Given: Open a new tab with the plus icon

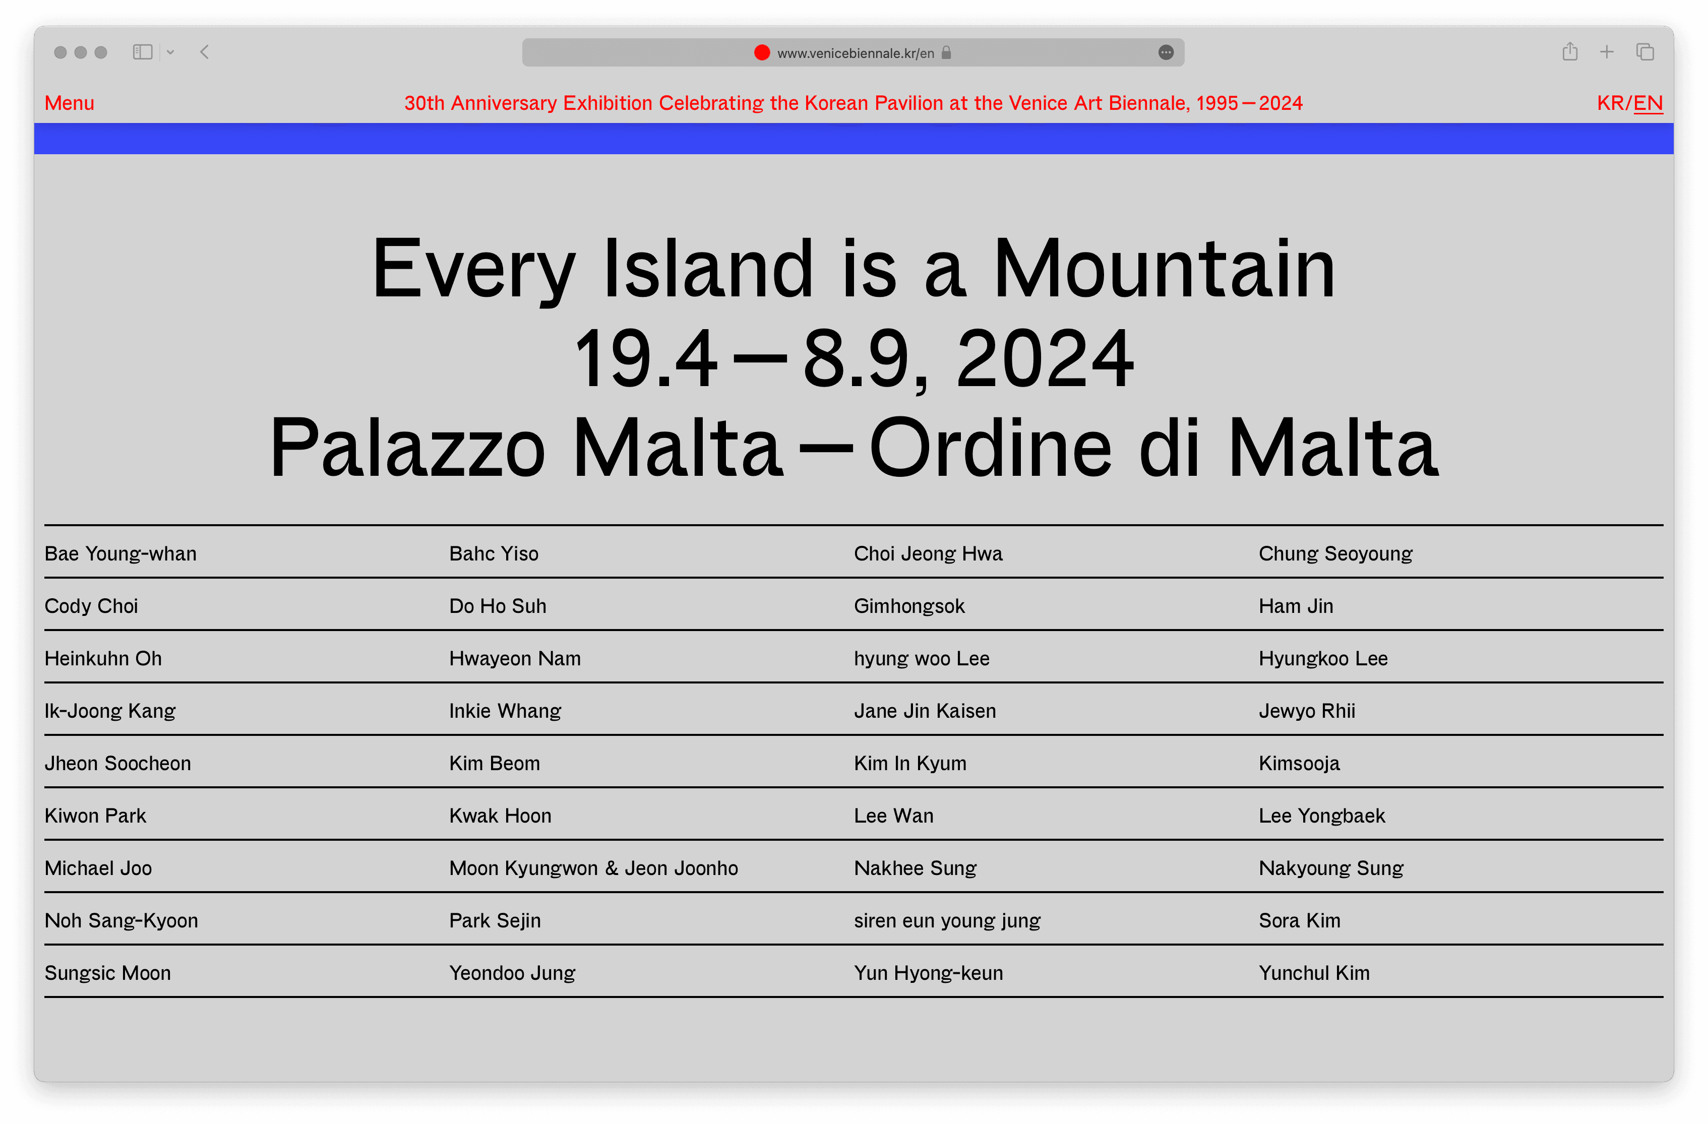Looking at the screenshot, I should click(1607, 51).
